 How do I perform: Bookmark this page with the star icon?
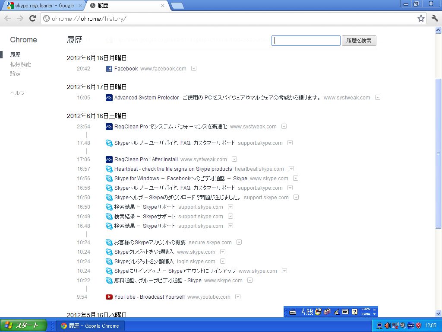click(x=421, y=18)
